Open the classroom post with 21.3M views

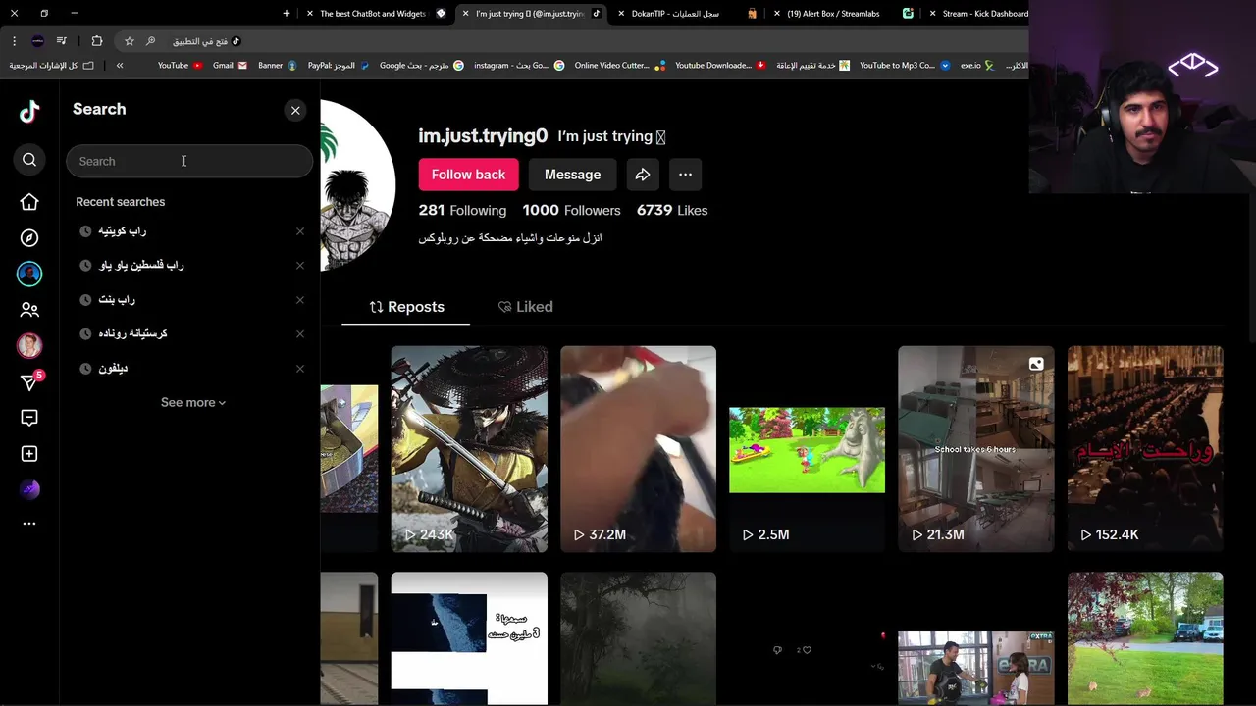click(x=975, y=448)
